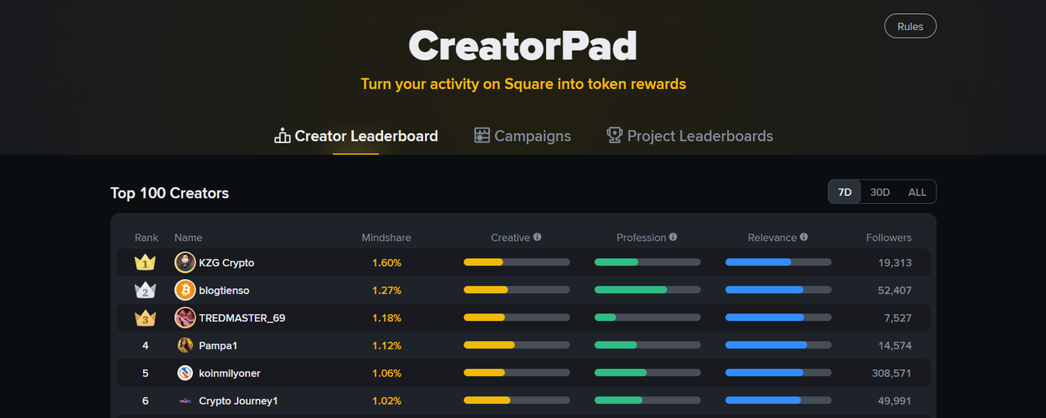Open blogtienso's Bitcoin avatar icon
Screen dimensions: 1046x418
pos(185,291)
